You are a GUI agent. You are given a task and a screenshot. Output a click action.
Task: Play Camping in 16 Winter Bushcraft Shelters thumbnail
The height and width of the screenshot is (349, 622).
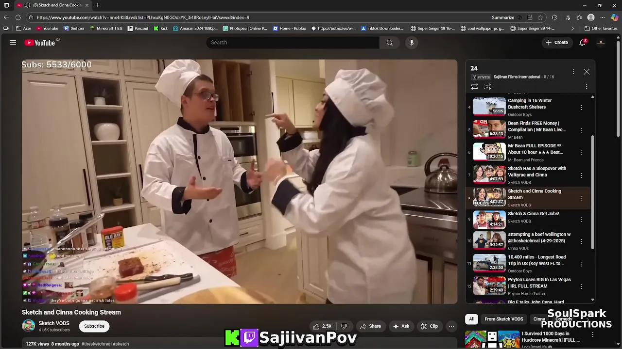tap(489, 107)
